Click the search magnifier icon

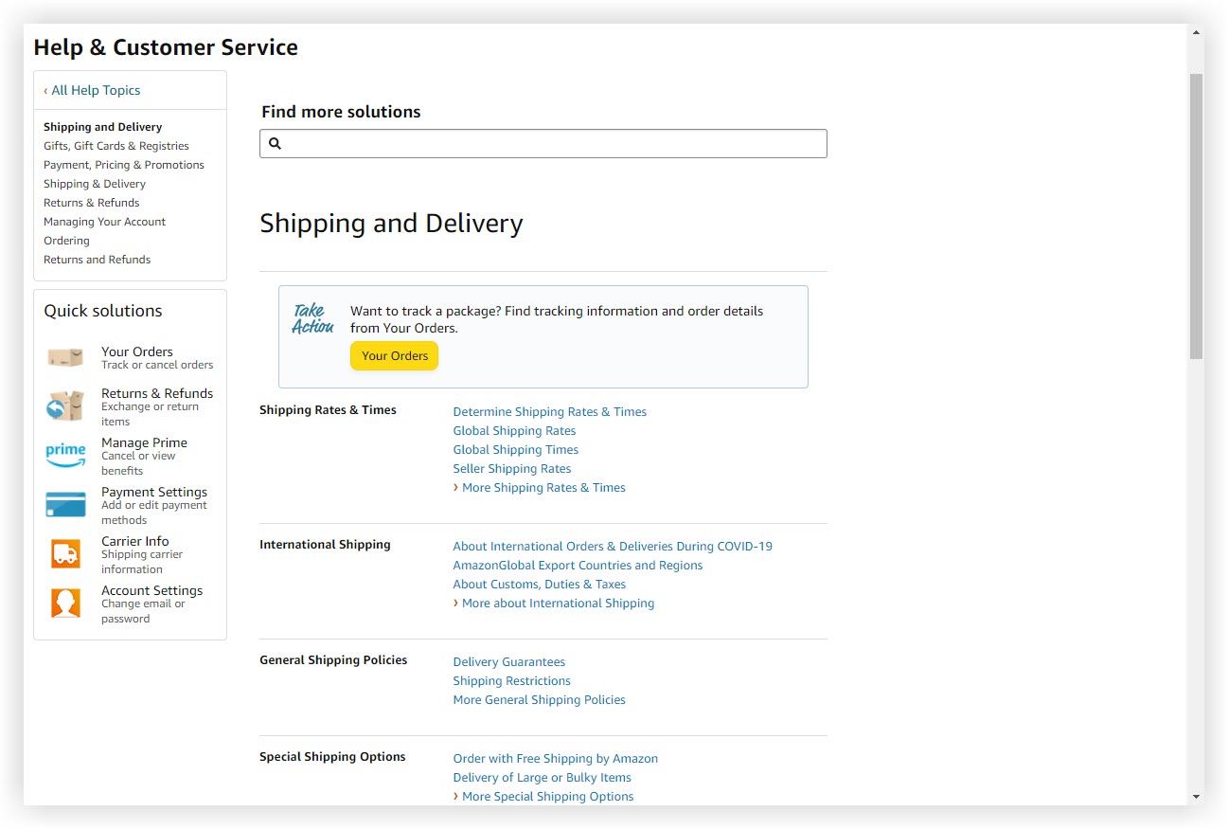click(276, 144)
